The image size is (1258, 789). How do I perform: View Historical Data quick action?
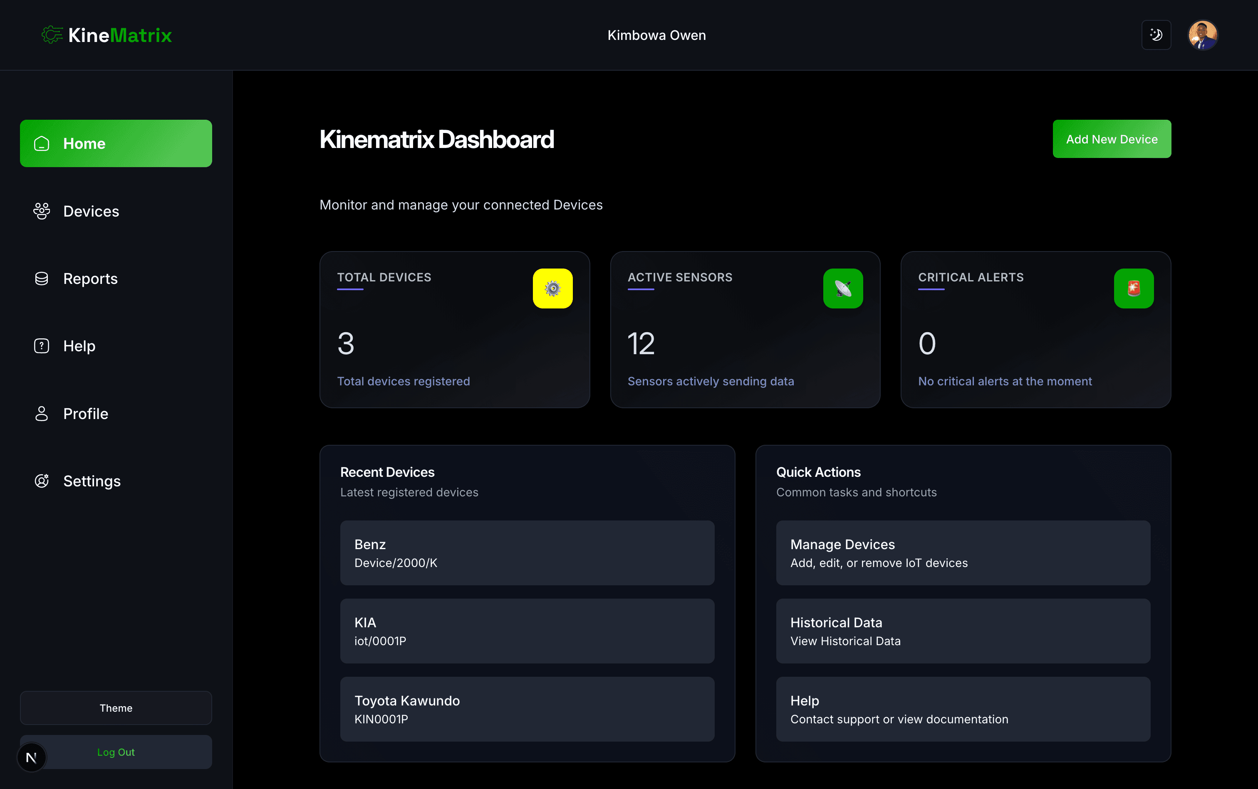[963, 630]
